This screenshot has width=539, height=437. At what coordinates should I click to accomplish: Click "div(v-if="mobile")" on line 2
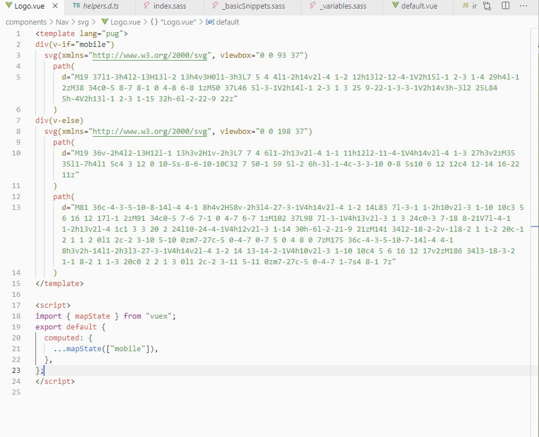point(75,45)
